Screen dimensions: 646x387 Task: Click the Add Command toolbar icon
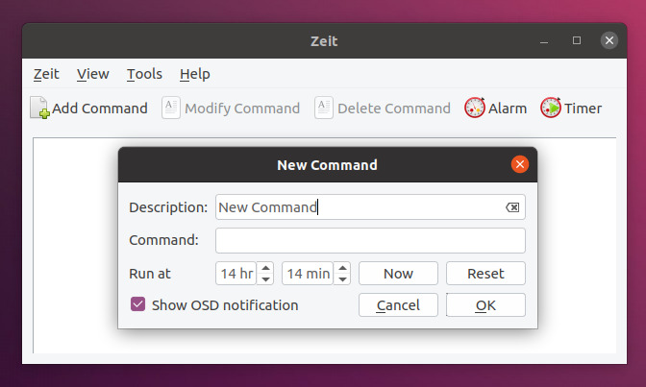coord(40,109)
